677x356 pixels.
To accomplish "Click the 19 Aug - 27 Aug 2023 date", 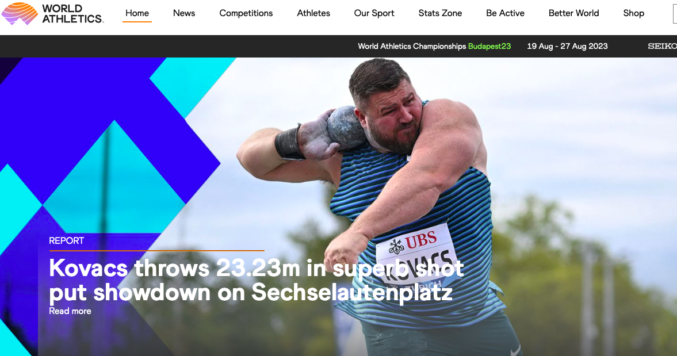I will 567,46.
